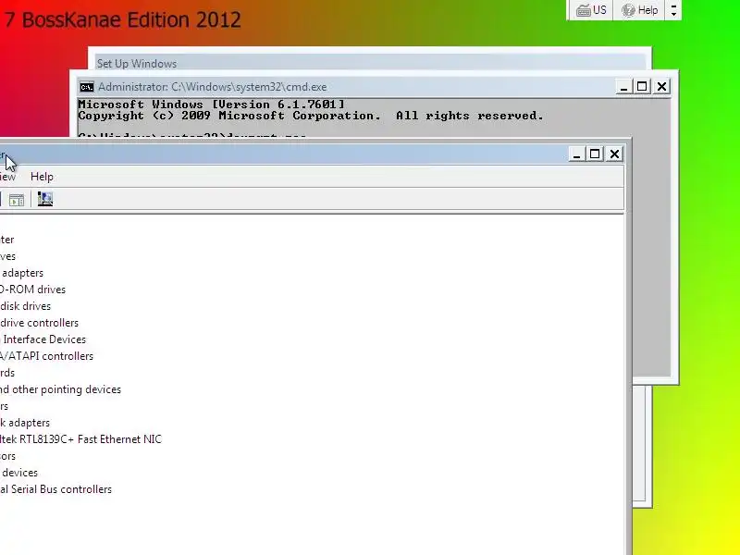Select the Keyboards node
Screen dimensions: 740x555
tap(7, 373)
